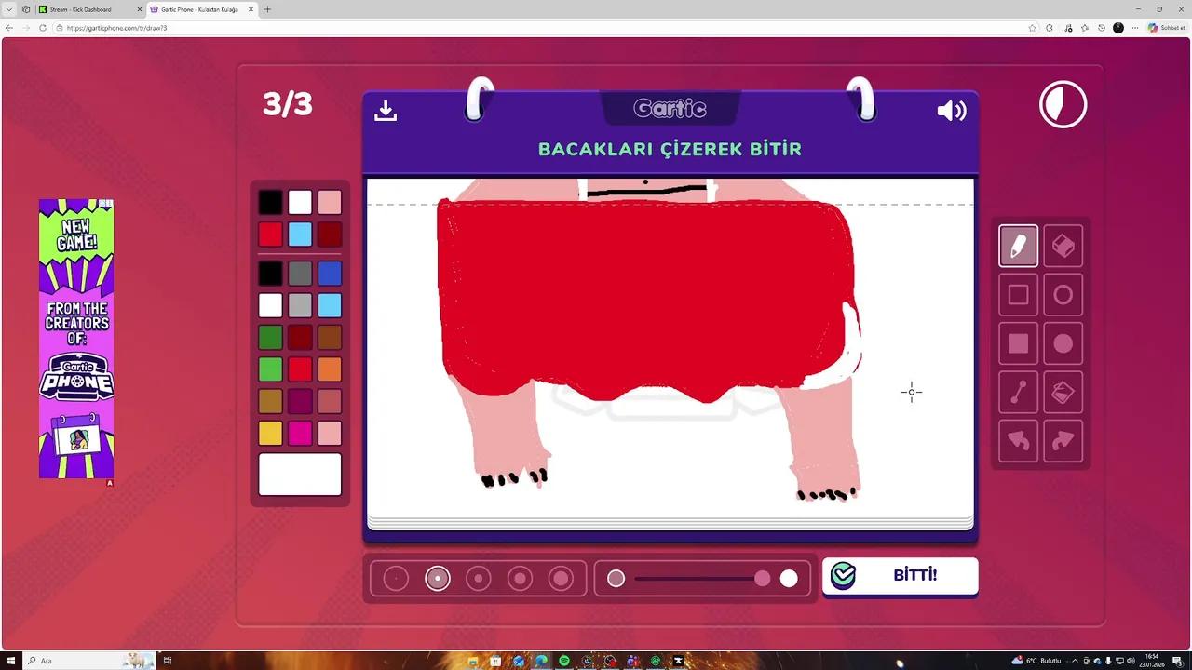Select the pencil drawing tool

[x=1018, y=247]
